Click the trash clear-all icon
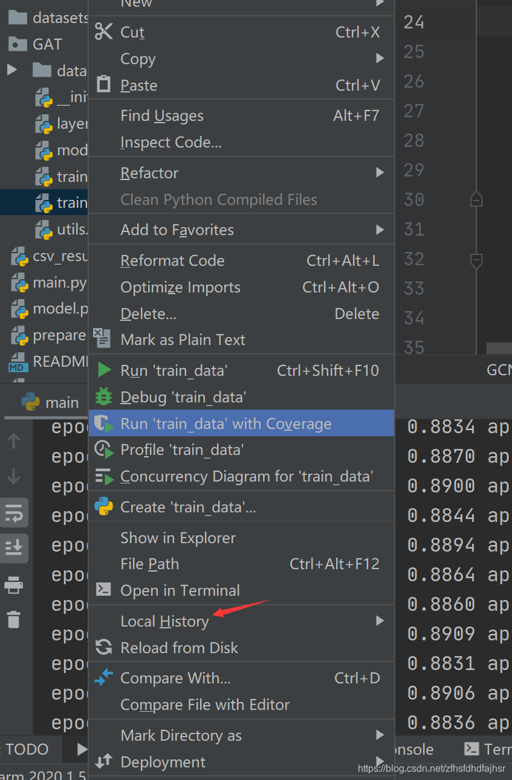 click(x=13, y=619)
